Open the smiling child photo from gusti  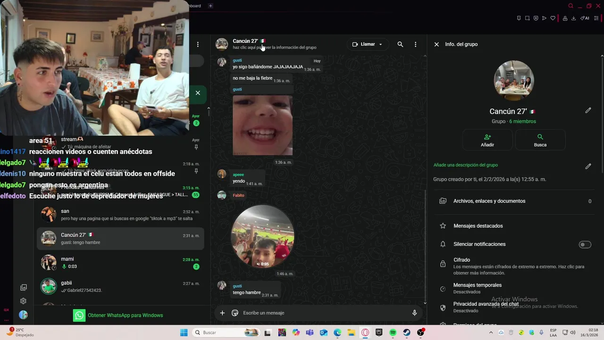tap(263, 125)
